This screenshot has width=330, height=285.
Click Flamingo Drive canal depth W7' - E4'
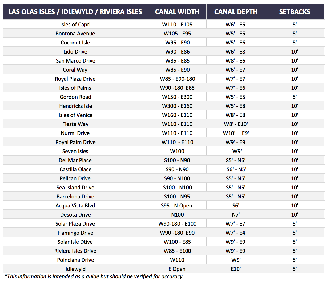pos(236,233)
